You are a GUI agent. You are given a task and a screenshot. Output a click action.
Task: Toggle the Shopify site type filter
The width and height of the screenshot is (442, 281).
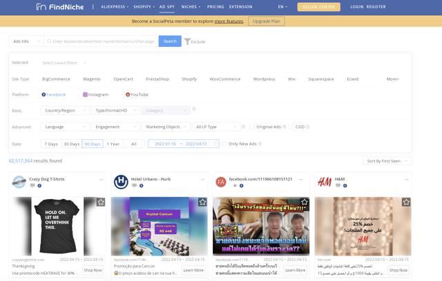point(189,79)
